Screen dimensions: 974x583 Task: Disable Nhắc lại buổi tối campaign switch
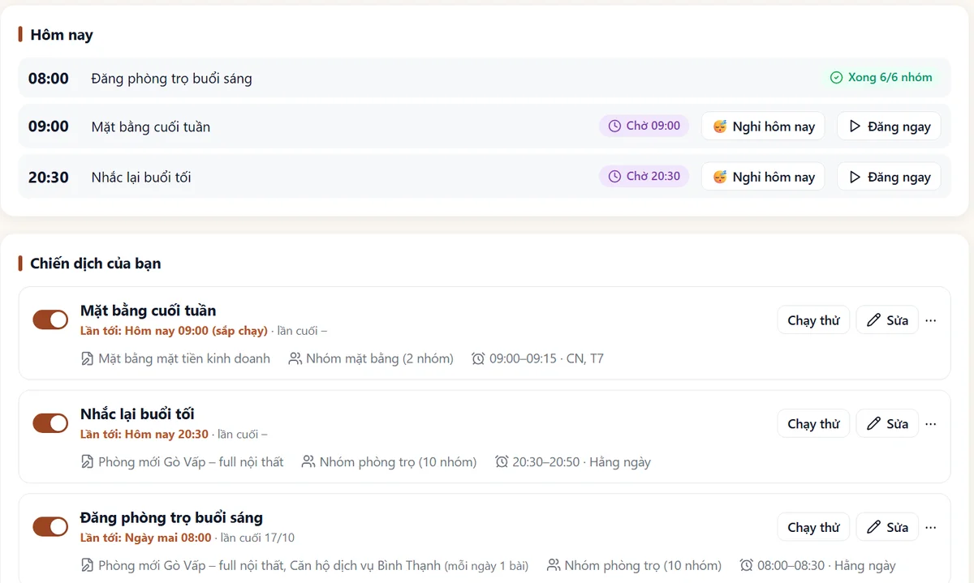point(50,423)
